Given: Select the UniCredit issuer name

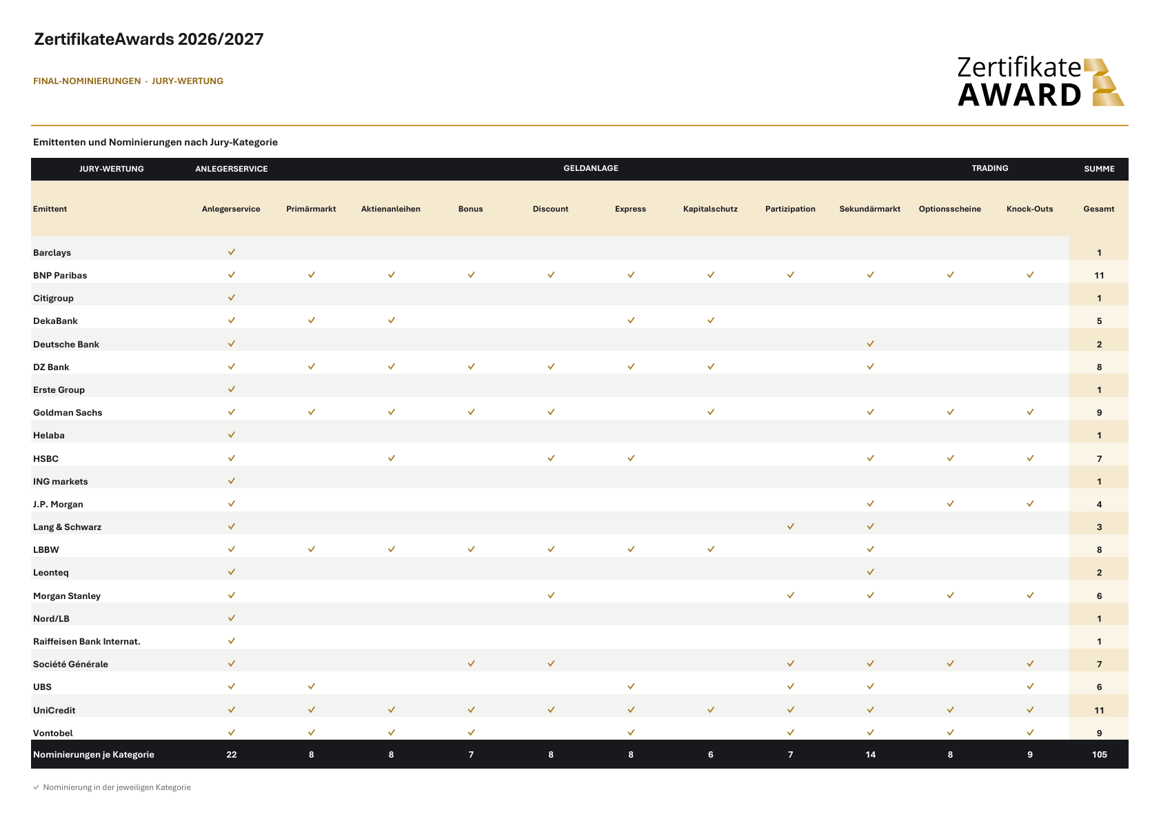Looking at the screenshot, I should (54, 711).
